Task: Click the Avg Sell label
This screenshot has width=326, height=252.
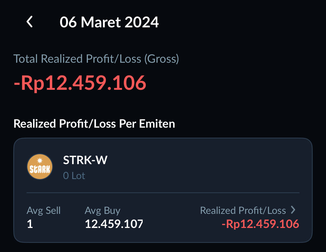Action: click(44, 211)
